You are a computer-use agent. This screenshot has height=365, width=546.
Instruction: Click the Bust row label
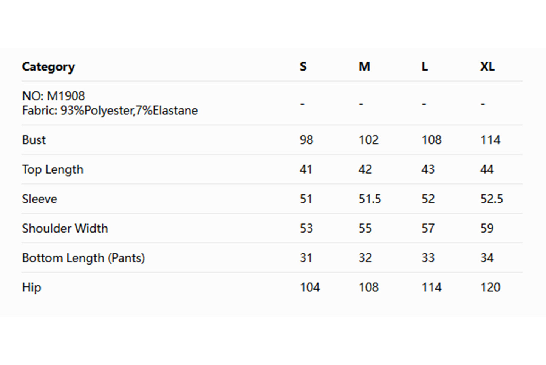point(34,140)
